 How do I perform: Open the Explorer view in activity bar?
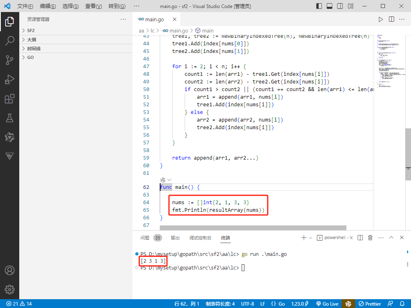(x=10, y=22)
